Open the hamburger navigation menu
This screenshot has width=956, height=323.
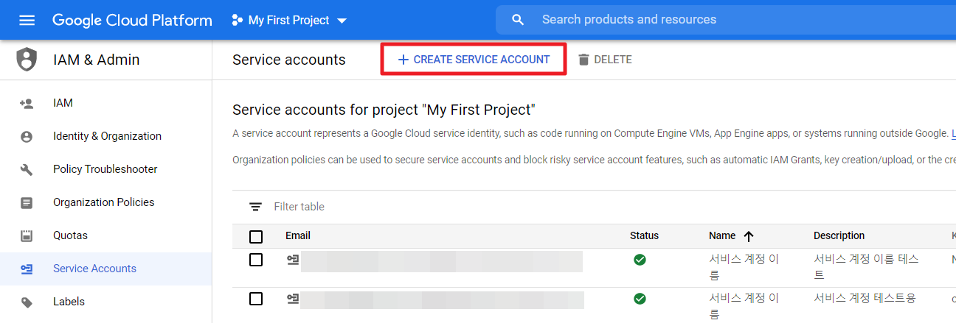27,20
